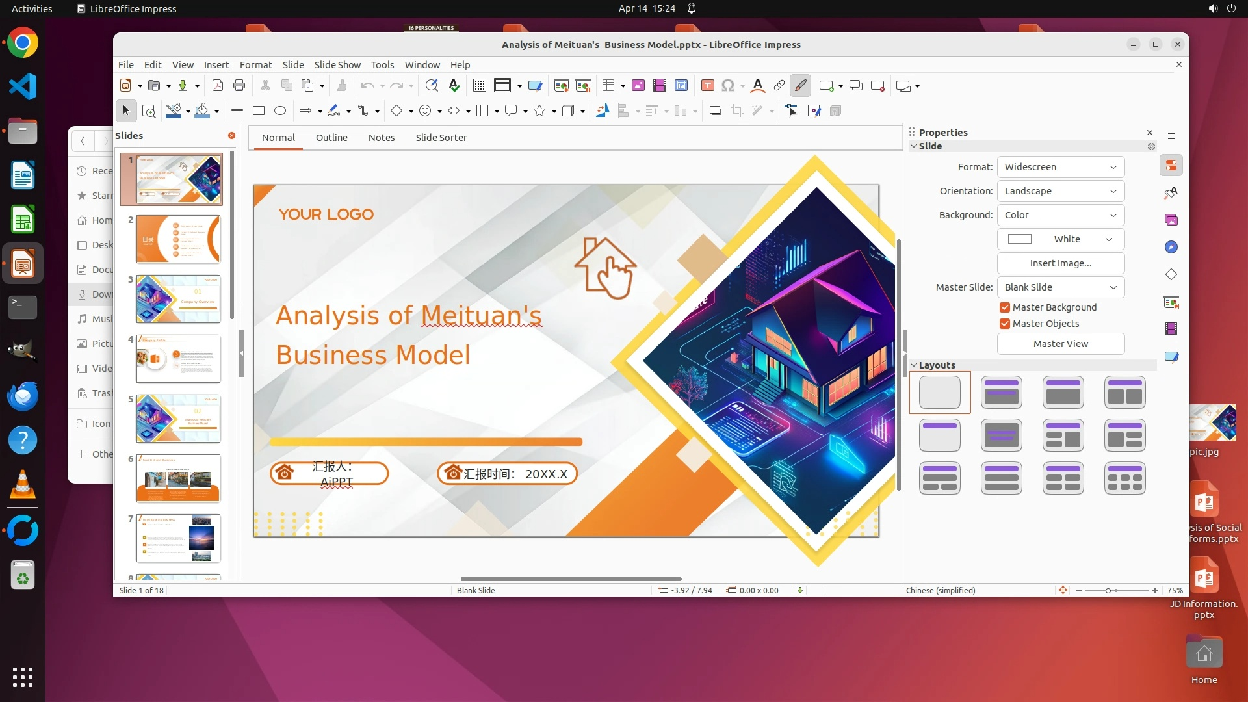Toggle the Display Grid icon
This screenshot has width=1248, height=702.
[480, 86]
